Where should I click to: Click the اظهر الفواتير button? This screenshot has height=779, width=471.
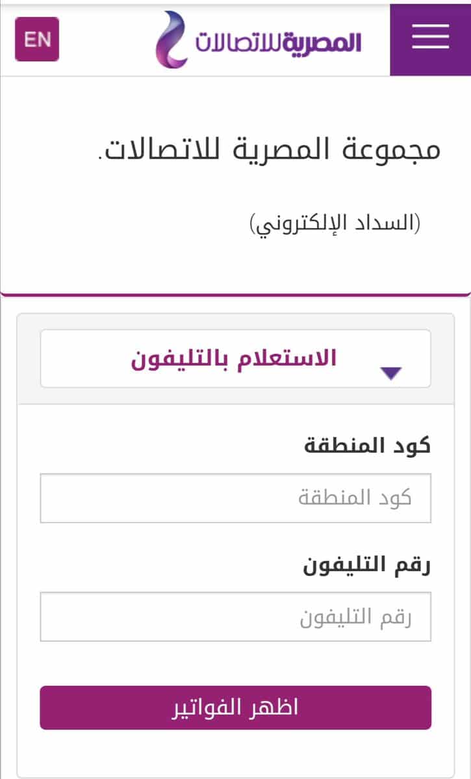pos(235,708)
